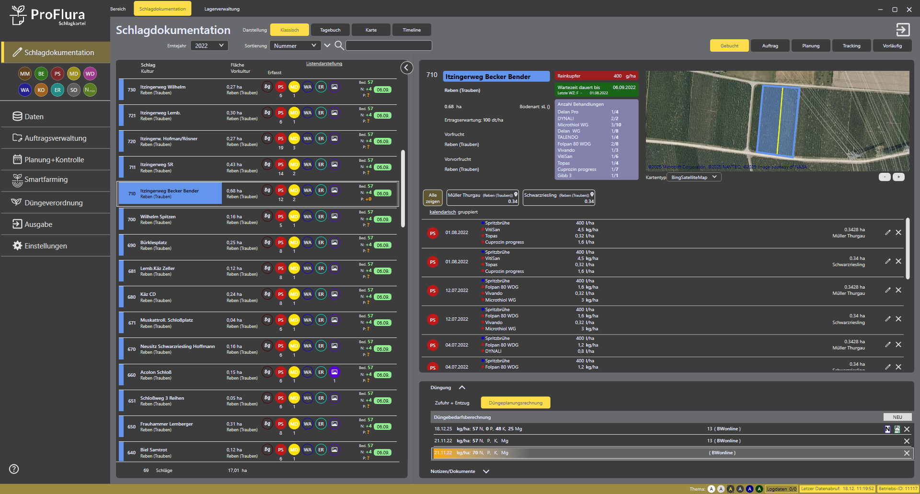This screenshot has width=920, height=494.
Task: Click the map zoom in plus button
Action: (x=898, y=177)
